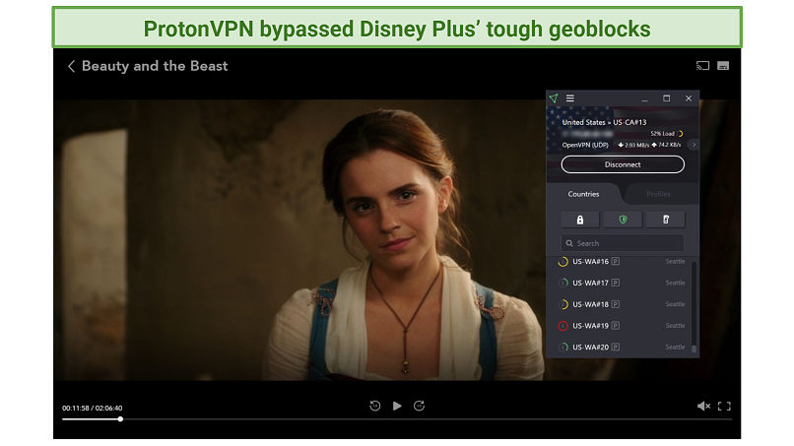Enter fullscreen video mode
The height and width of the screenshot is (446, 794).
(x=724, y=406)
